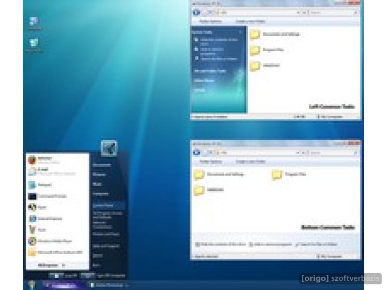Expand the Other Places section
This screenshot has height=290, width=387.
click(x=240, y=81)
